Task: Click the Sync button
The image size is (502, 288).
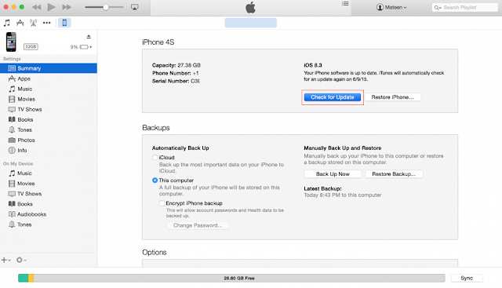Action: point(467,278)
